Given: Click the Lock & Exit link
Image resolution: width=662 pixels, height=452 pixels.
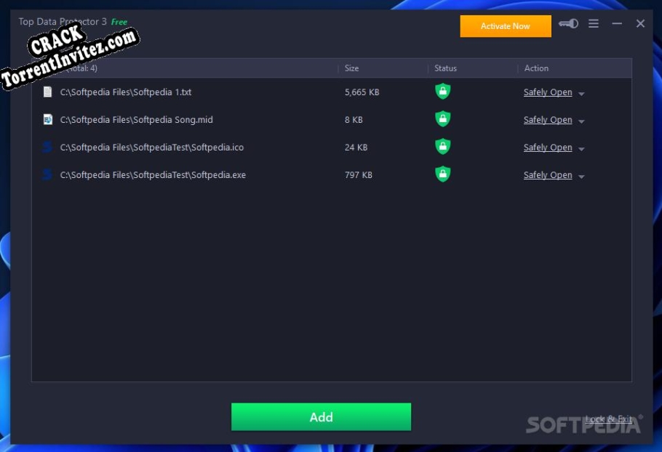Looking at the screenshot, I should point(609,419).
